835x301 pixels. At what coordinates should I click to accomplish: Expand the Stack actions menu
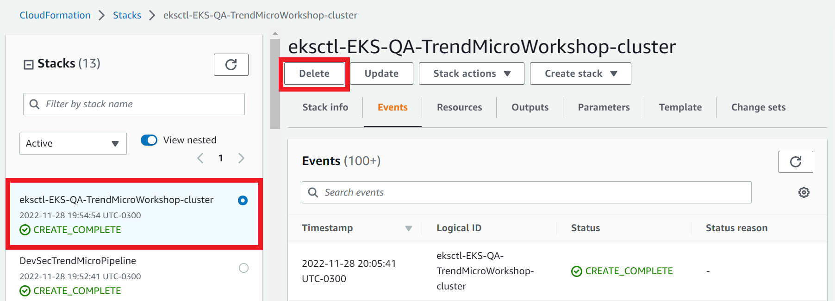coord(472,74)
